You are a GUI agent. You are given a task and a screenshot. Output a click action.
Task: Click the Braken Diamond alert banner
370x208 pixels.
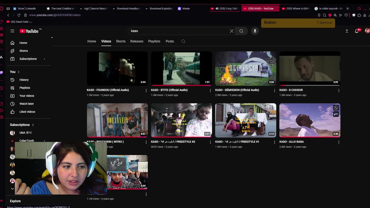[x=298, y=23]
